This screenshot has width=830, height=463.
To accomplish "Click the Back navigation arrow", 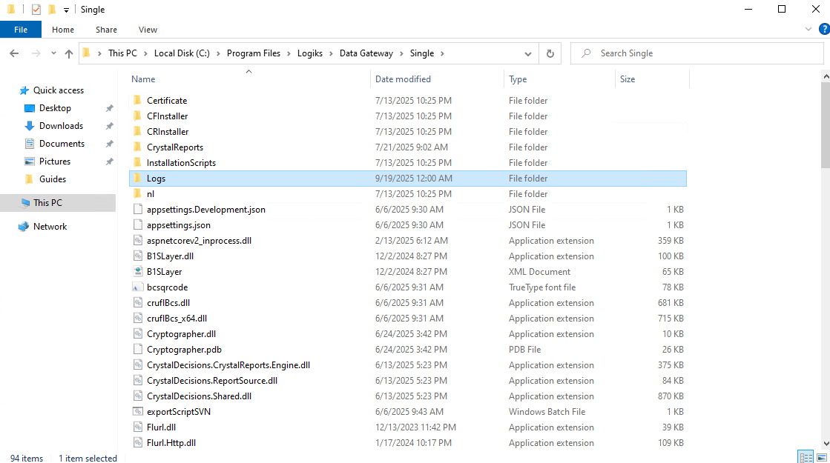I will 14,53.
